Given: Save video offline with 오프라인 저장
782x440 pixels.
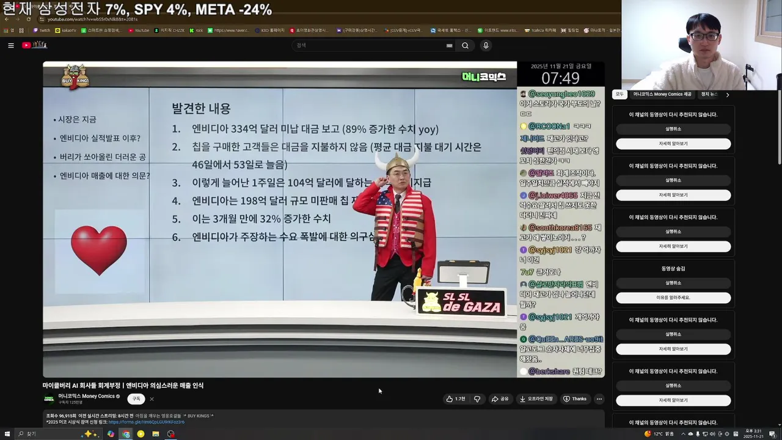Looking at the screenshot, I should pos(536,399).
